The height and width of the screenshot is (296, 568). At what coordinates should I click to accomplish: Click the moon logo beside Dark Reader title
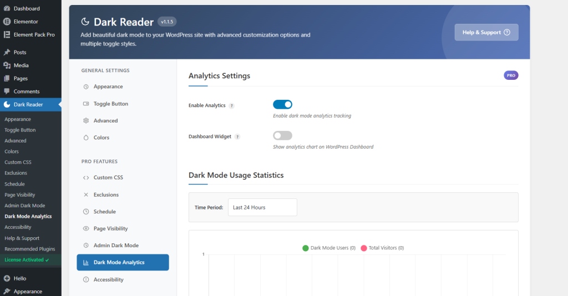click(85, 22)
